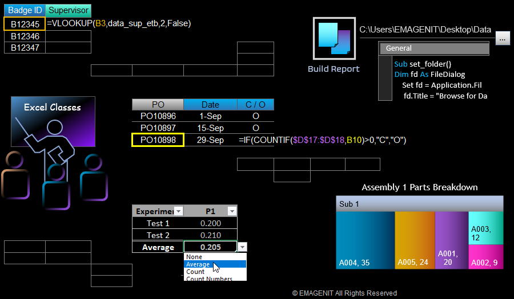Click the A002, 9 pink block
Image resolution: width=514 pixels, height=299 pixels.
point(486,256)
